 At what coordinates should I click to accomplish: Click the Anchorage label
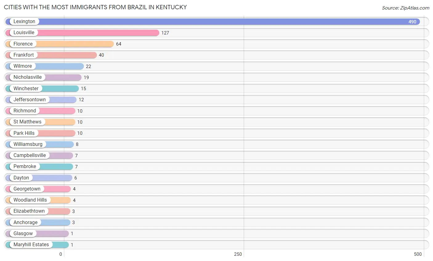(26, 222)
